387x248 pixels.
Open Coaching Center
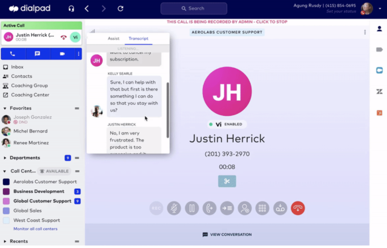(x=30, y=95)
